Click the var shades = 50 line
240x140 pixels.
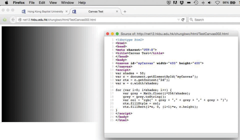point(130,73)
